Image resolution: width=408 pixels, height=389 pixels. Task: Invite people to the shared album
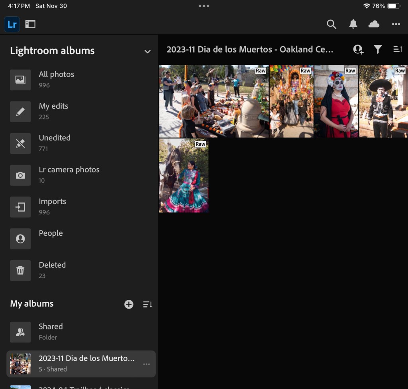click(x=358, y=49)
